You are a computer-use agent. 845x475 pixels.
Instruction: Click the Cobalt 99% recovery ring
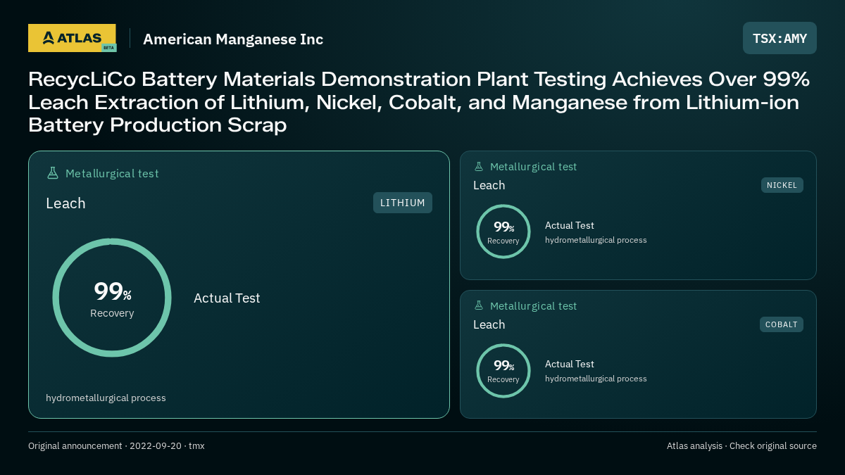coord(503,371)
